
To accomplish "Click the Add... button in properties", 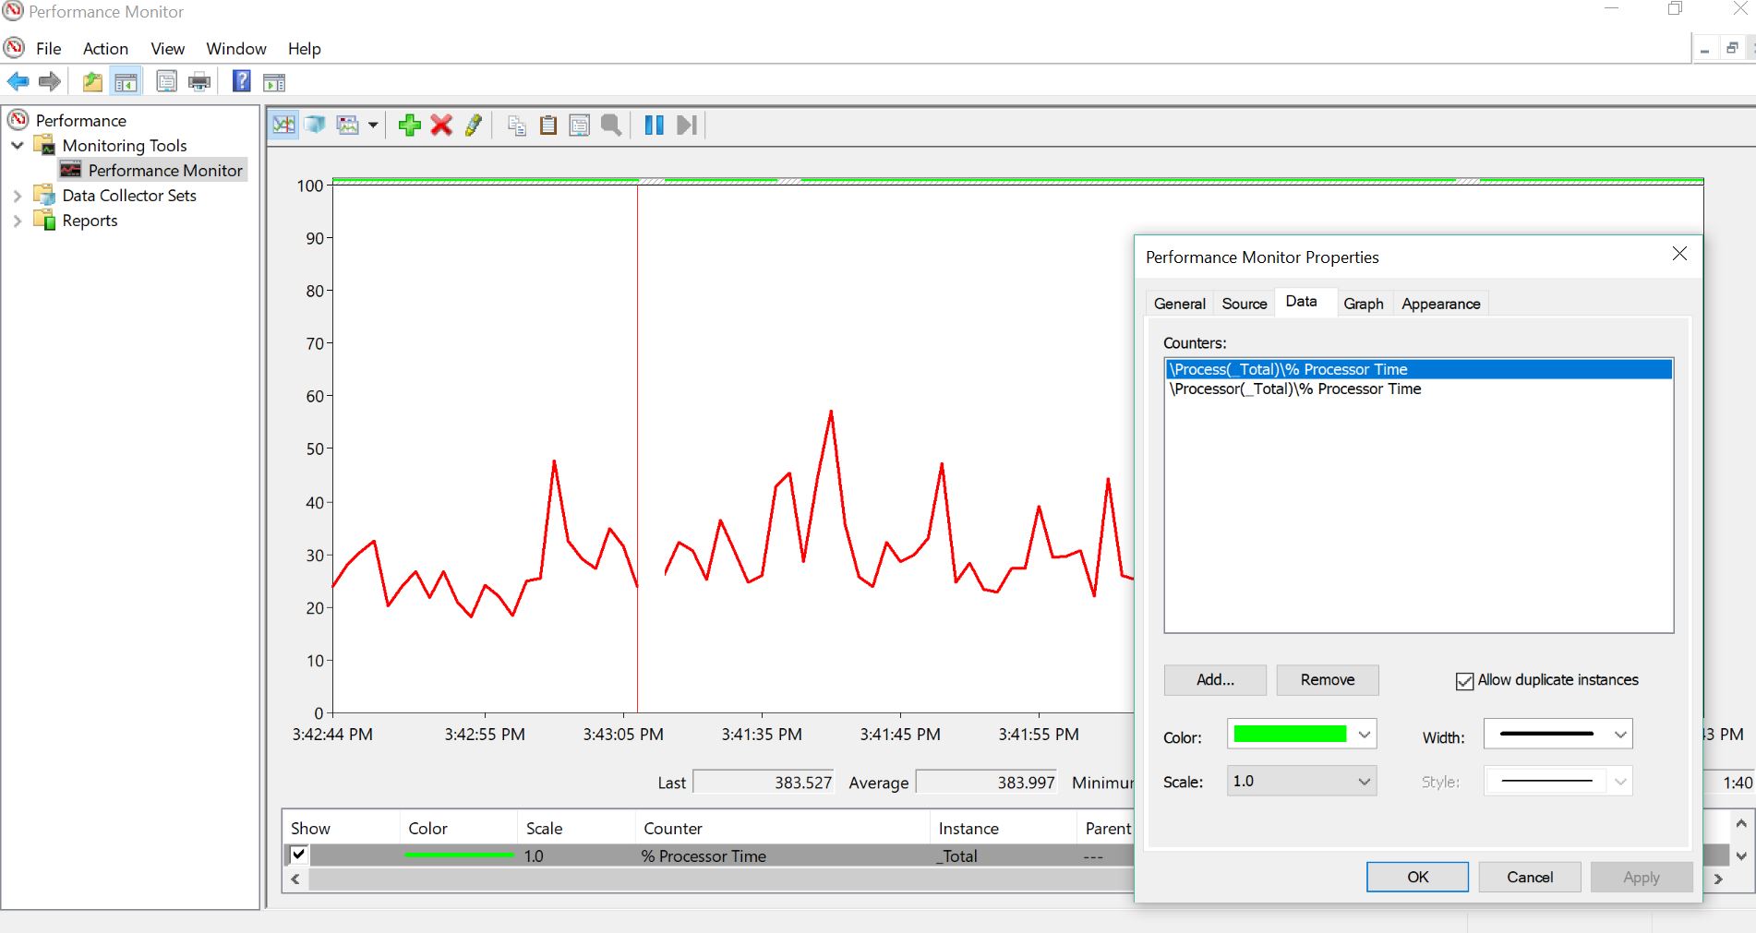I will (x=1215, y=680).
